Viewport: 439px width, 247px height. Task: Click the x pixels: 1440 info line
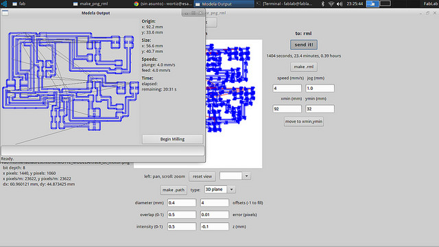pyautogui.click(x=29, y=173)
